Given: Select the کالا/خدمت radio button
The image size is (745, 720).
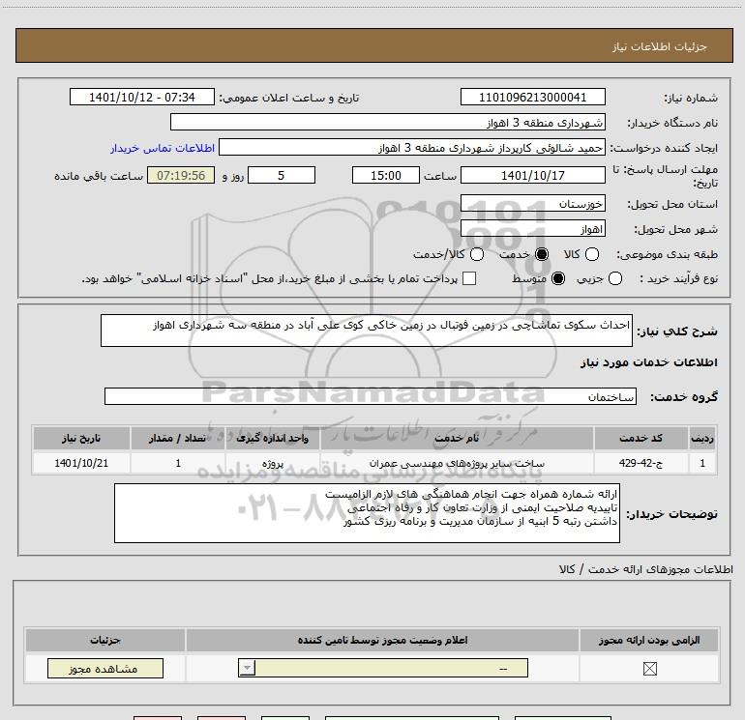Looking at the screenshot, I should [477, 254].
